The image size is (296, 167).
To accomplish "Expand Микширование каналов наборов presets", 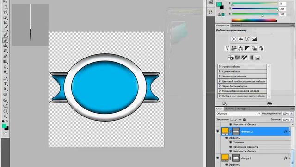I will pyautogui.click(x=220, y=91).
